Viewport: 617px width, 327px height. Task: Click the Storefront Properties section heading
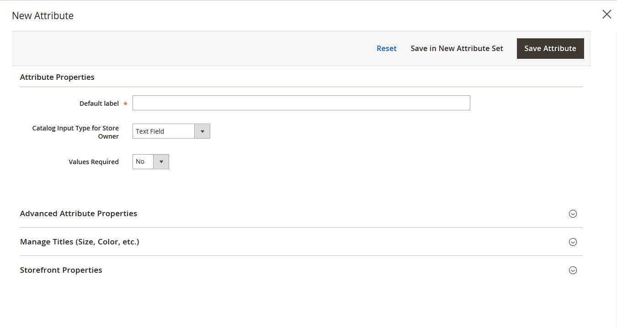tap(61, 270)
